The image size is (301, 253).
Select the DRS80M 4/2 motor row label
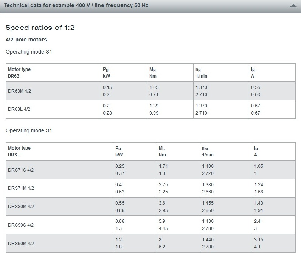tap(21, 207)
